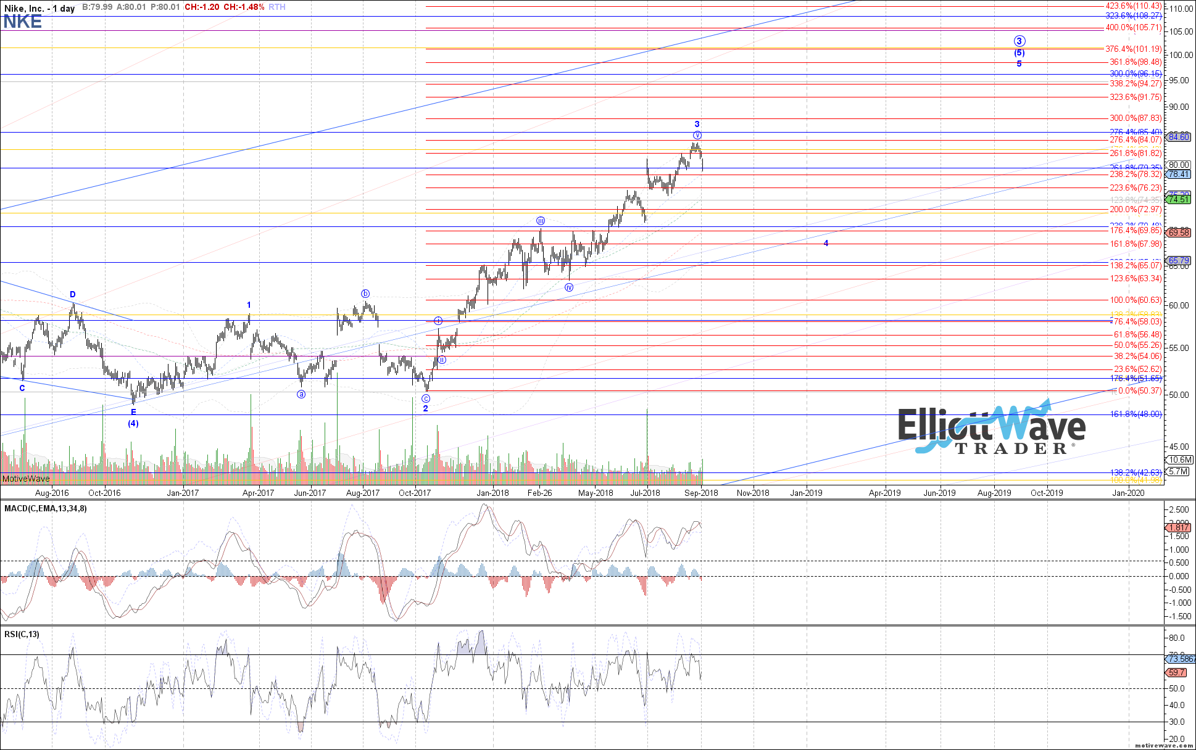Select the 23.6%(52.62) Fibonacci label
The width and height of the screenshot is (1196, 750).
[1137, 369]
